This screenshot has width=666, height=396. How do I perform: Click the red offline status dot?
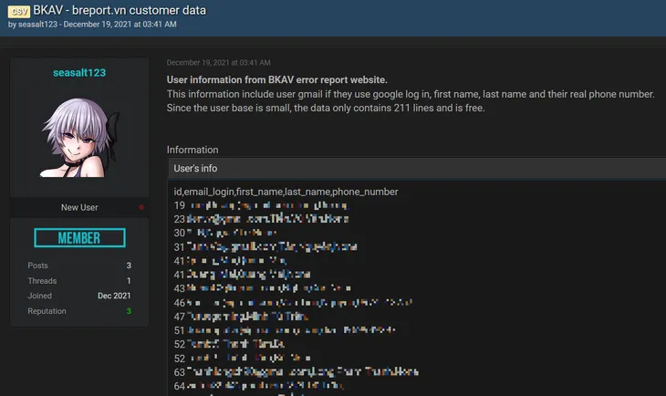(x=141, y=207)
